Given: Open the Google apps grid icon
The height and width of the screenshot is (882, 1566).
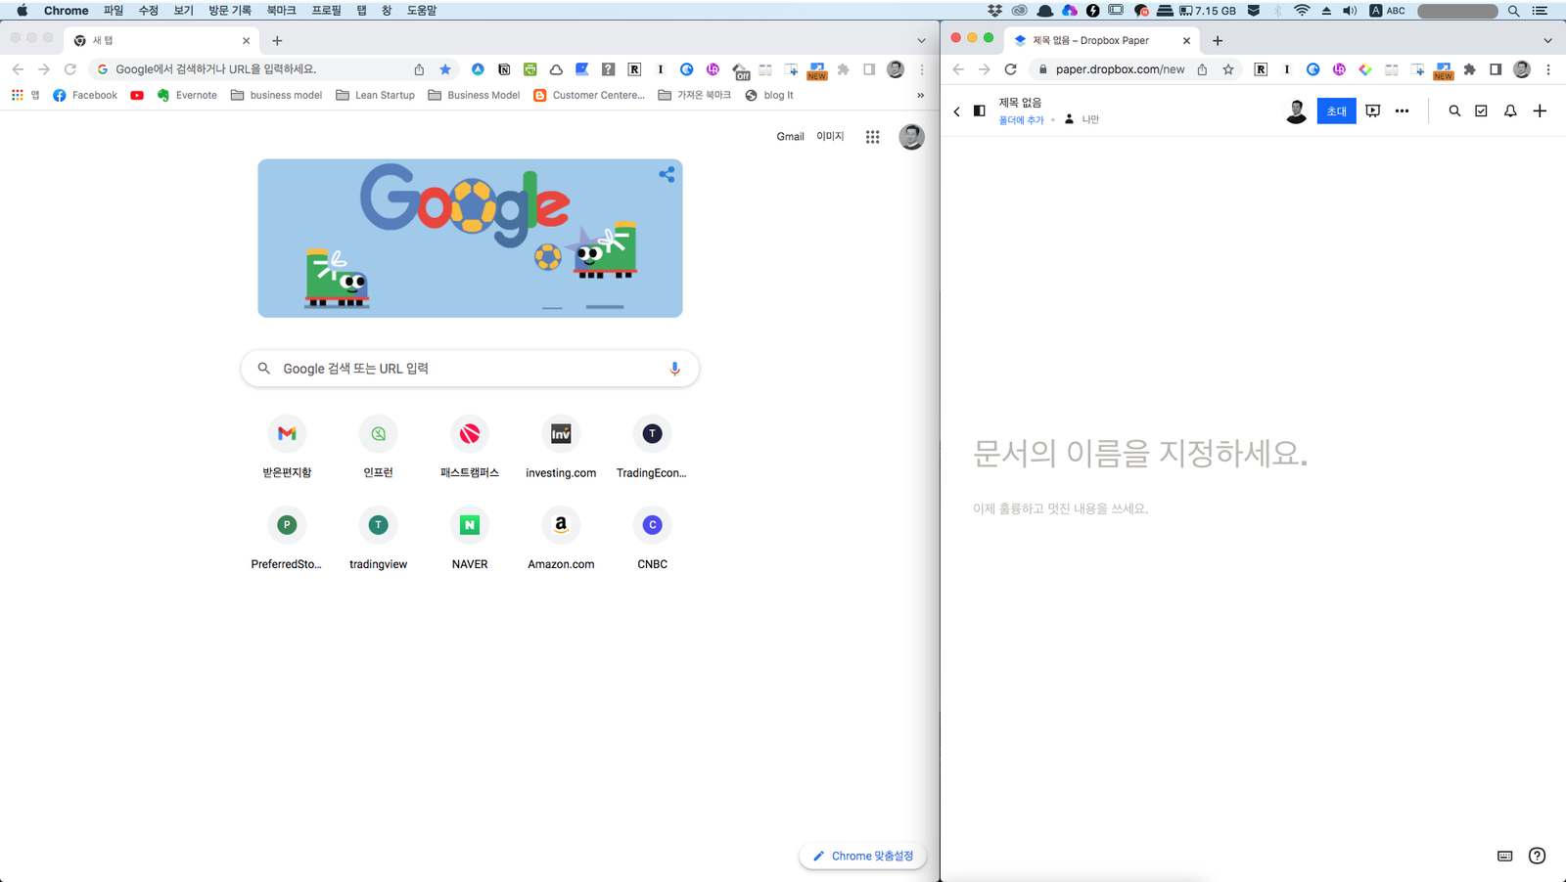Looking at the screenshot, I should coord(872,137).
